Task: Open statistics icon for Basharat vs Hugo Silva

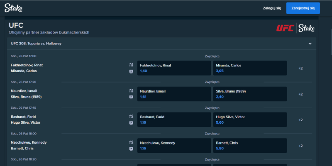Action: point(131,117)
